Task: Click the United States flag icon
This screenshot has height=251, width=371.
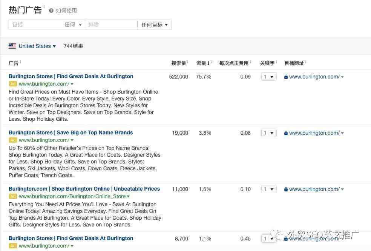Action: tap(12, 46)
